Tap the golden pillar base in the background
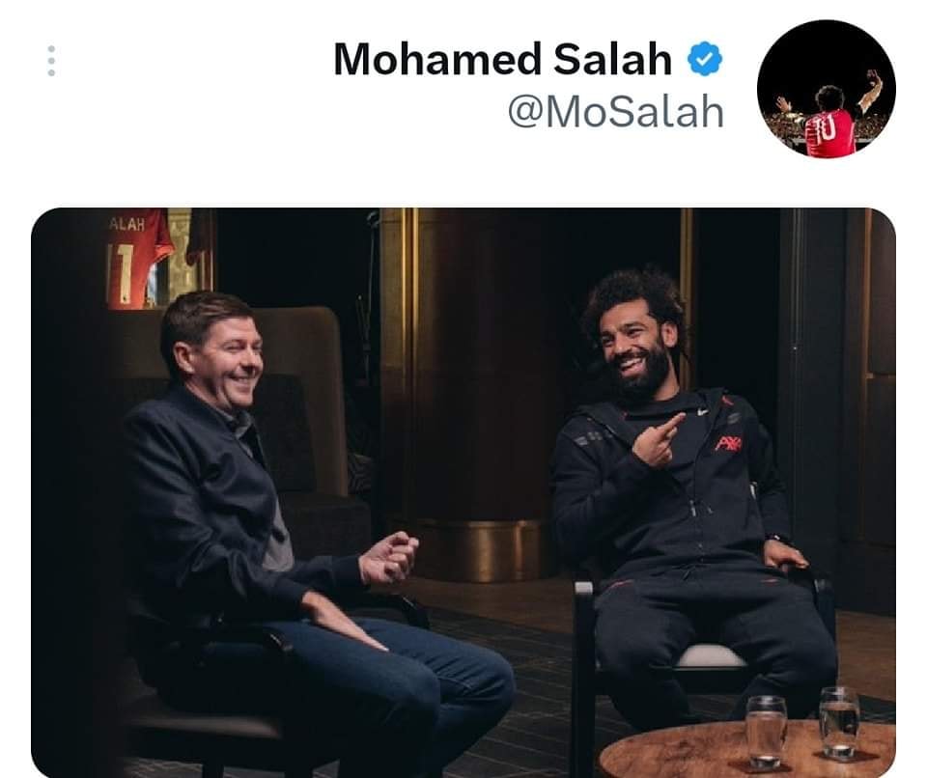This screenshot has height=778, width=927. [478, 550]
